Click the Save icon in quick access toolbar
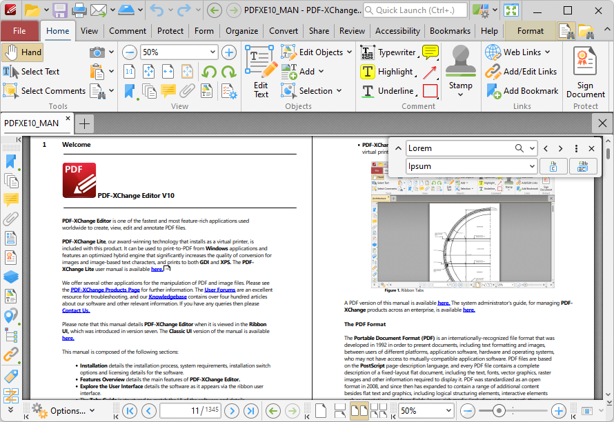The image size is (614, 422). click(x=60, y=10)
